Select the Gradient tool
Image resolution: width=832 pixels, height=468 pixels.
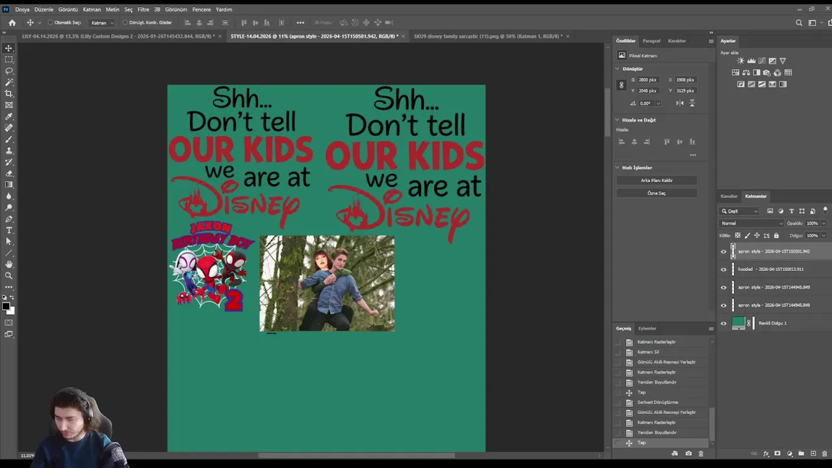click(x=9, y=185)
